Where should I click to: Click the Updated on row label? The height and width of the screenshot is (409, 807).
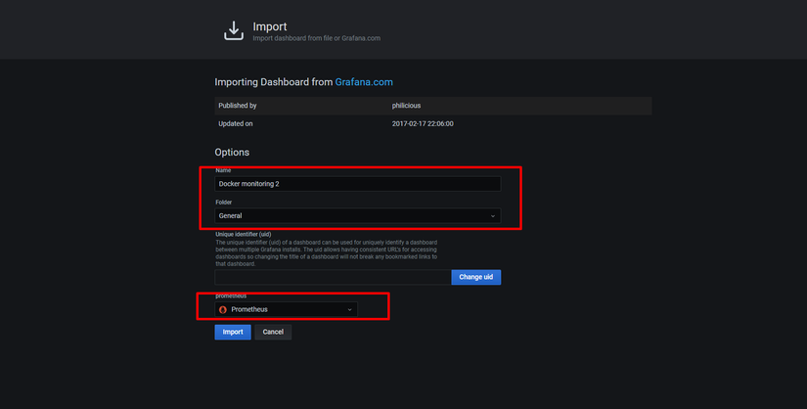pos(236,123)
